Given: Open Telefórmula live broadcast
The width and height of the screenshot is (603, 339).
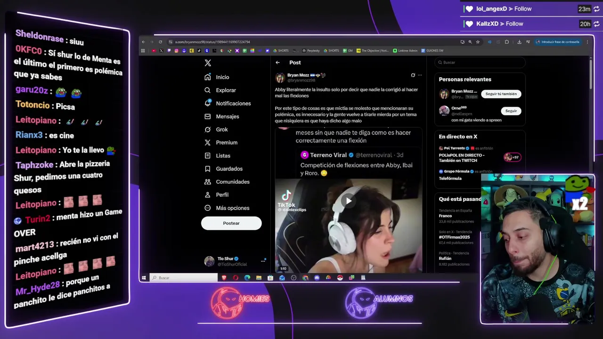Looking at the screenshot, I should 450,178.
